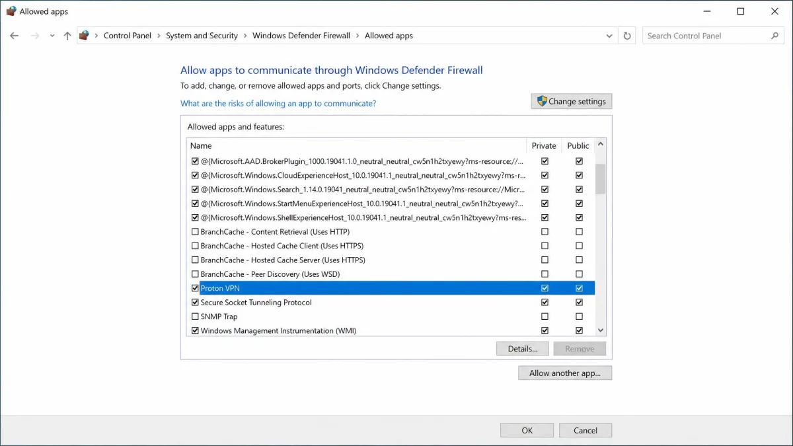Click the Details... button
Viewport: 793px width, 446px height.
click(x=523, y=349)
